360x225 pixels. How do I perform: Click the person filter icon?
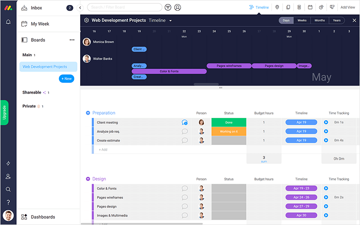point(178,7)
